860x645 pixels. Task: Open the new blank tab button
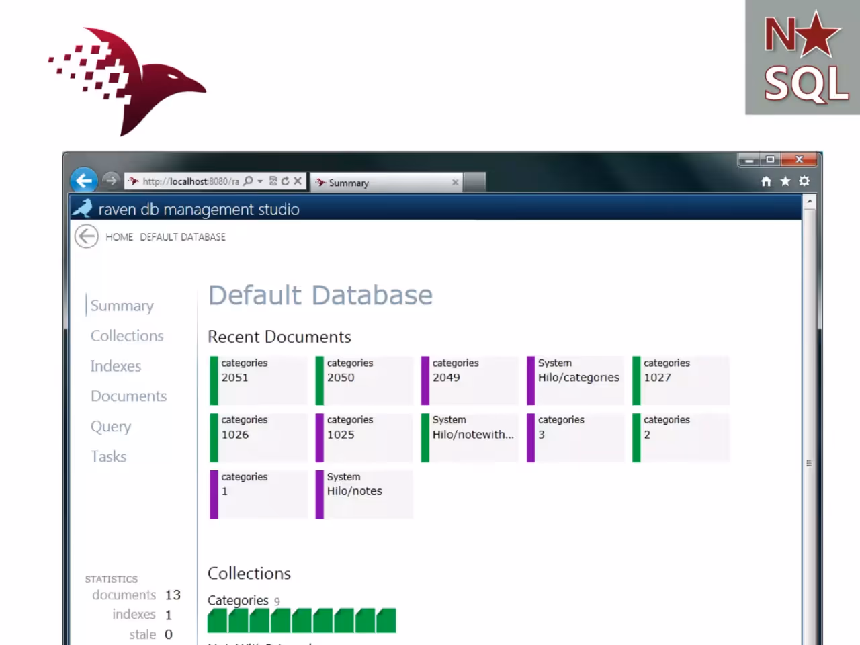(x=474, y=182)
